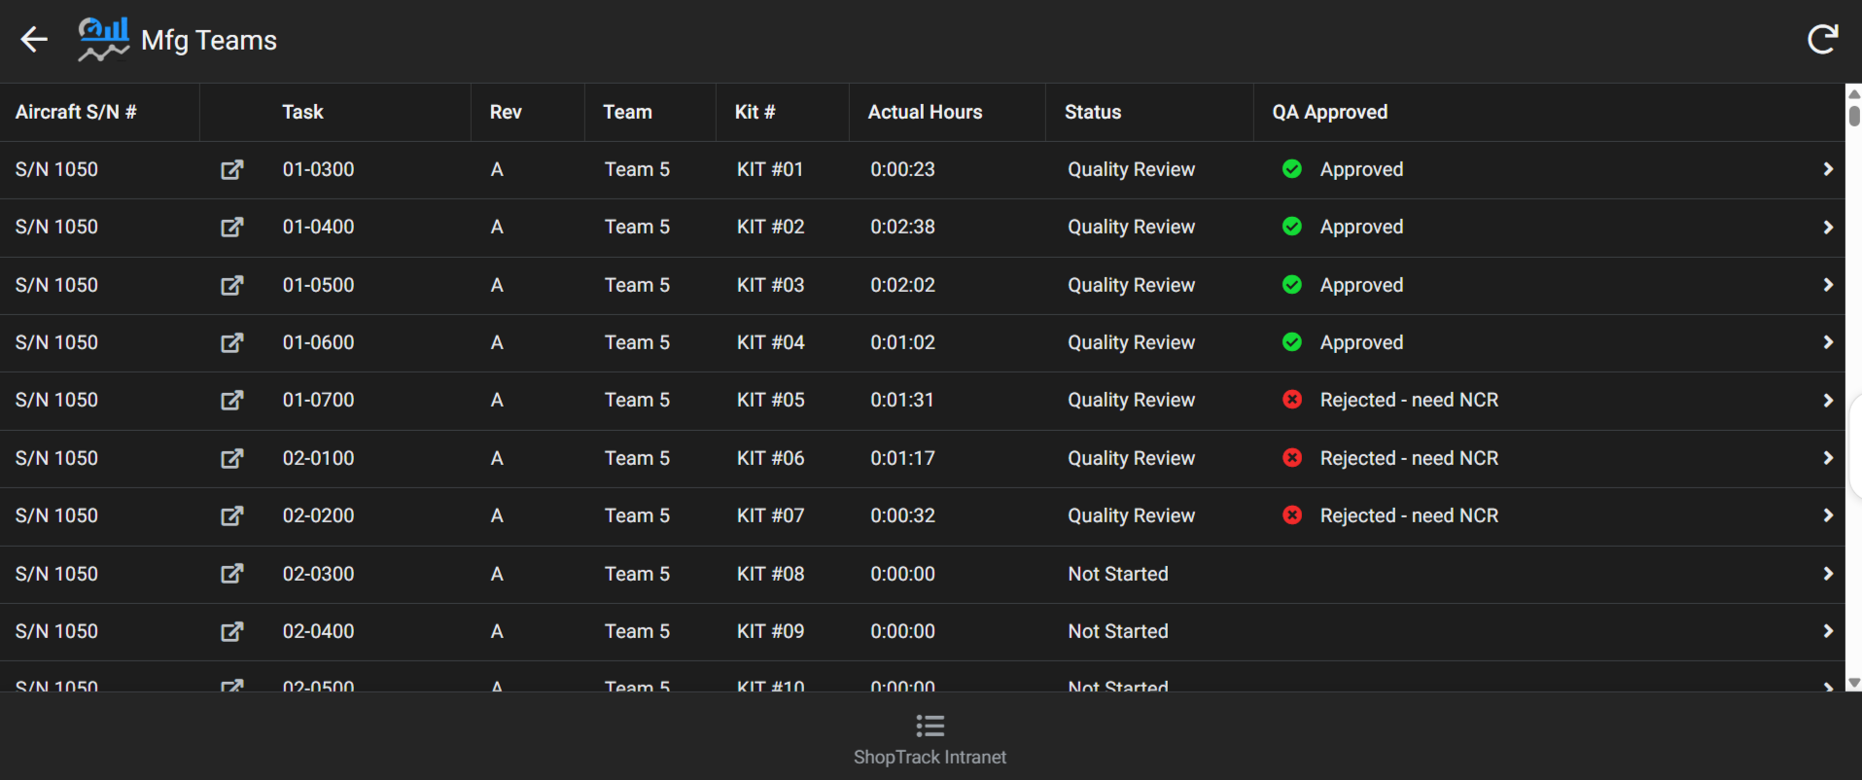Open external link icon for task 01-0700
This screenshot has width=1862, height=780.
point(231,401)
